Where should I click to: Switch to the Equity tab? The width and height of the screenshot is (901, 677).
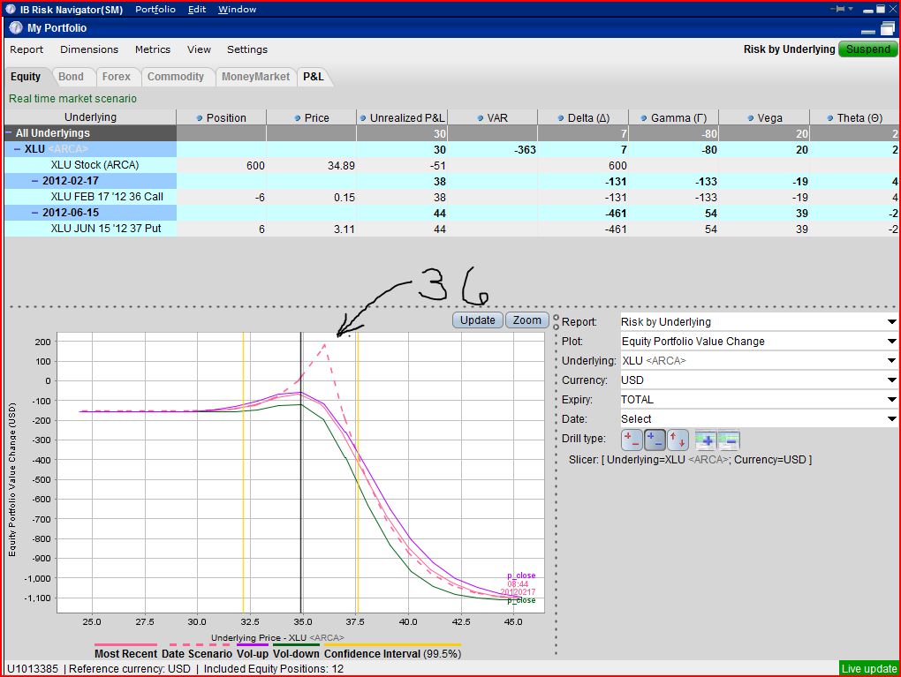pos(26,77)
